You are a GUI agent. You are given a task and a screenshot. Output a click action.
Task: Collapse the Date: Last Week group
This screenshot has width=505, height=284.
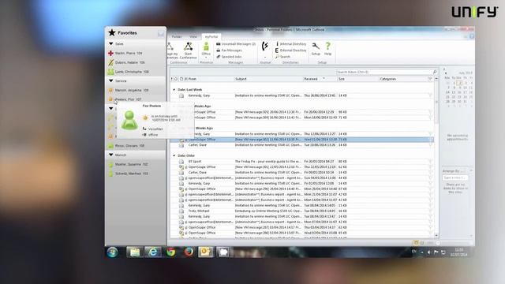174,89
